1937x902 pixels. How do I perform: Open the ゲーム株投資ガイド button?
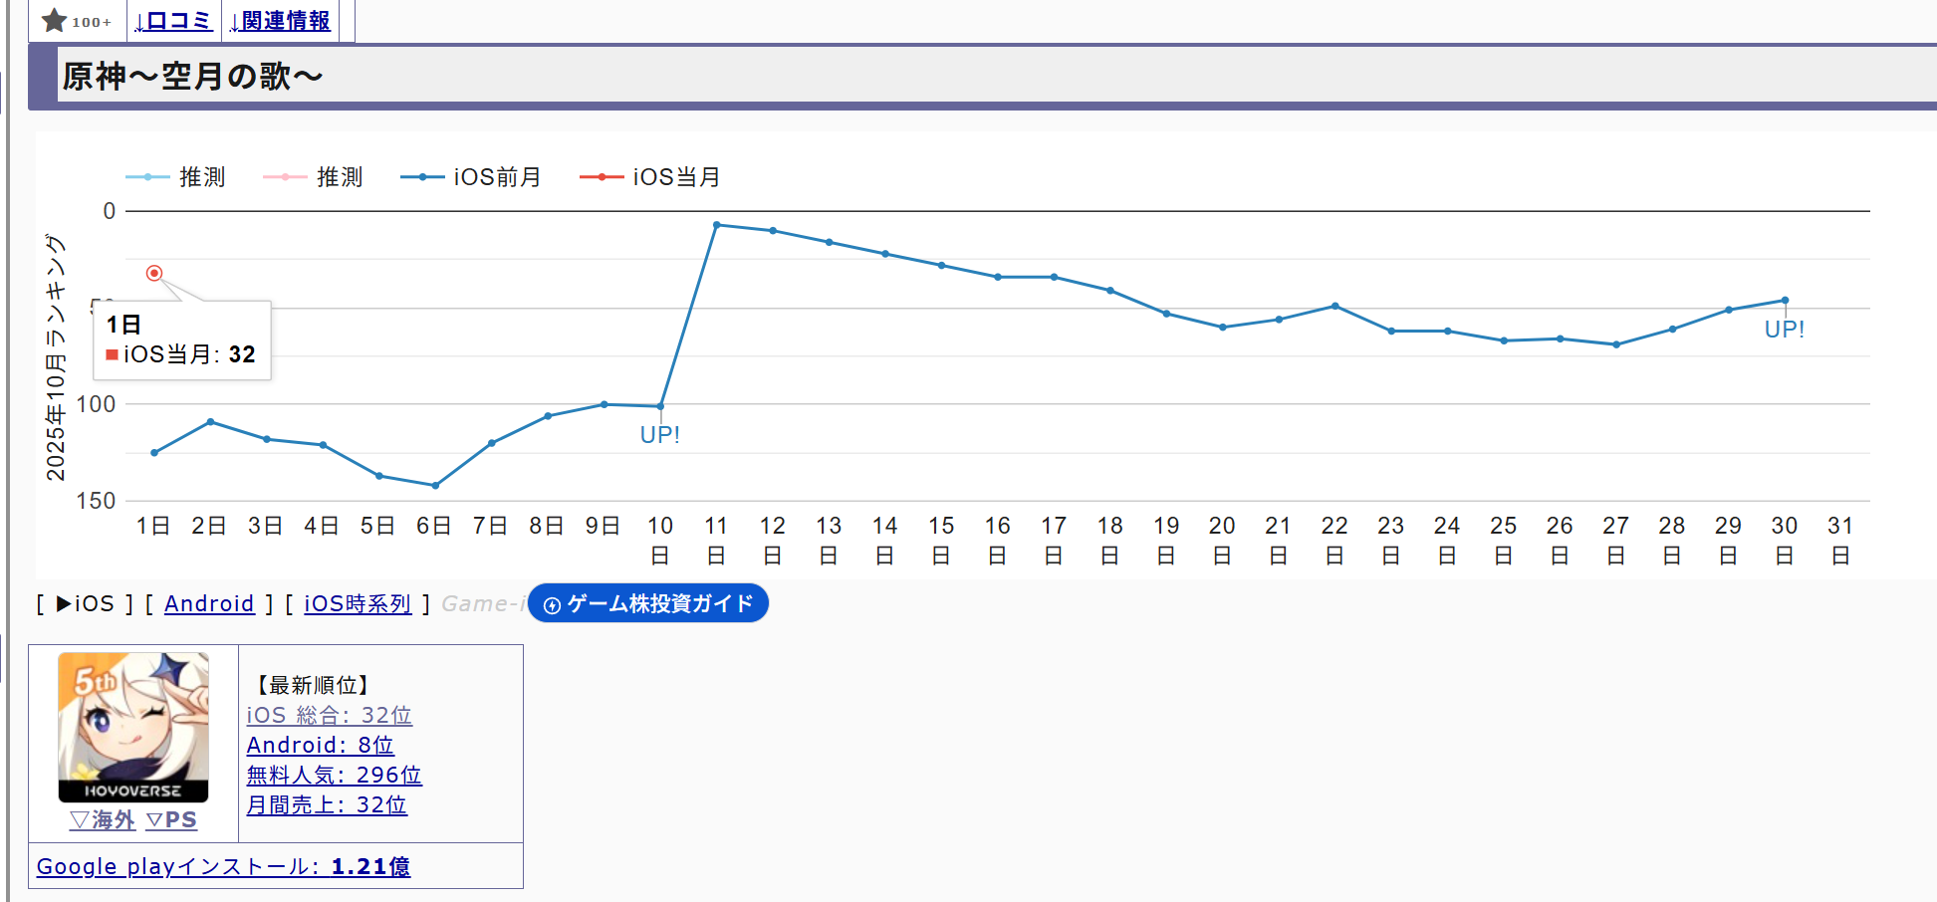648,603
